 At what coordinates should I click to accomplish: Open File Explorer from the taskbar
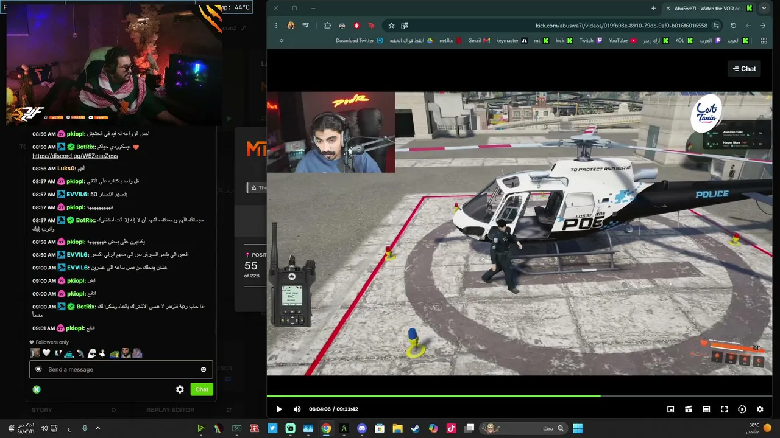(397, 428)
